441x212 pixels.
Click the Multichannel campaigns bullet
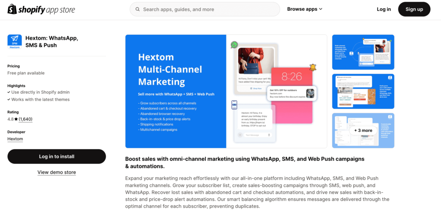[158, 130]
